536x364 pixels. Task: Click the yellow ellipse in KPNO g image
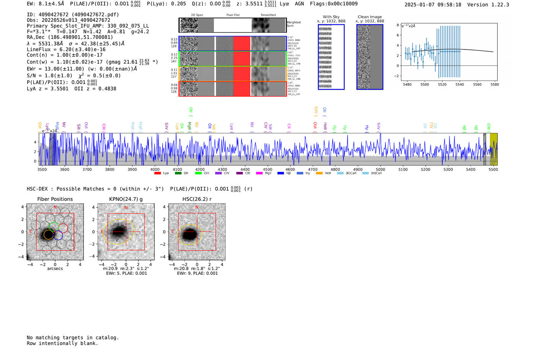(x=118, y=231)
